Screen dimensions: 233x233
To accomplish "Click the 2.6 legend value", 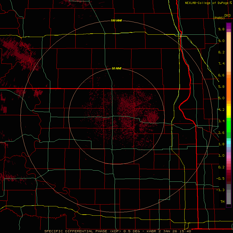I will [x=221, y=133].
